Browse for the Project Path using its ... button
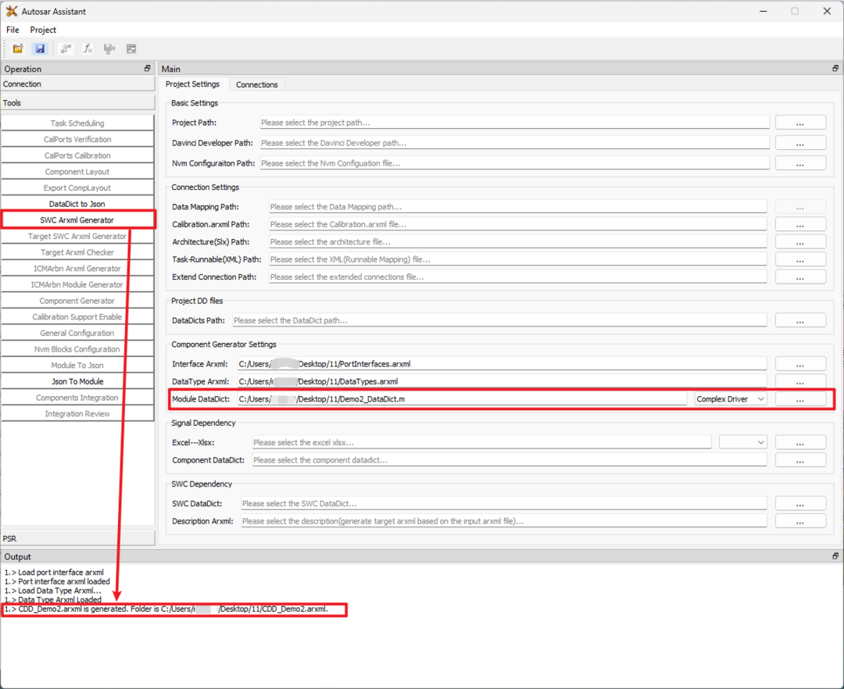Viewport: 844px width, 689px height. pyautogui.click(x=800, y=122)
